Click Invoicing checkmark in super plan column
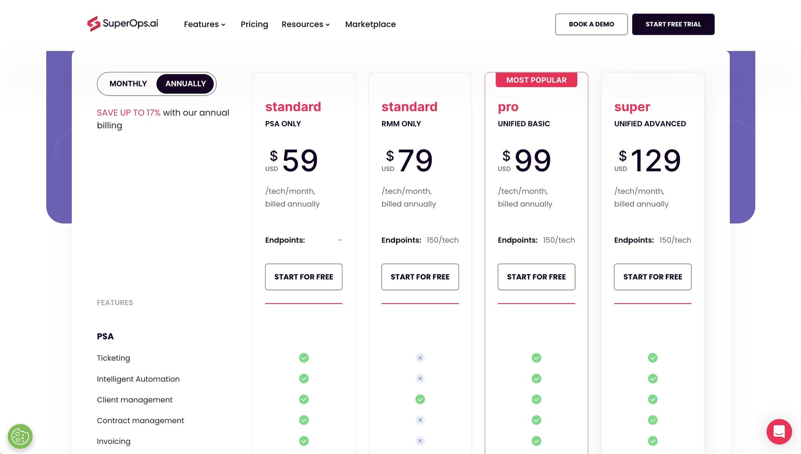801x454 pixels. 652,441
